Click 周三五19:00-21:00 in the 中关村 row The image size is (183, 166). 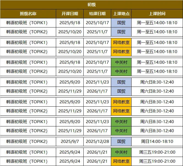click(x=157, y=152)
